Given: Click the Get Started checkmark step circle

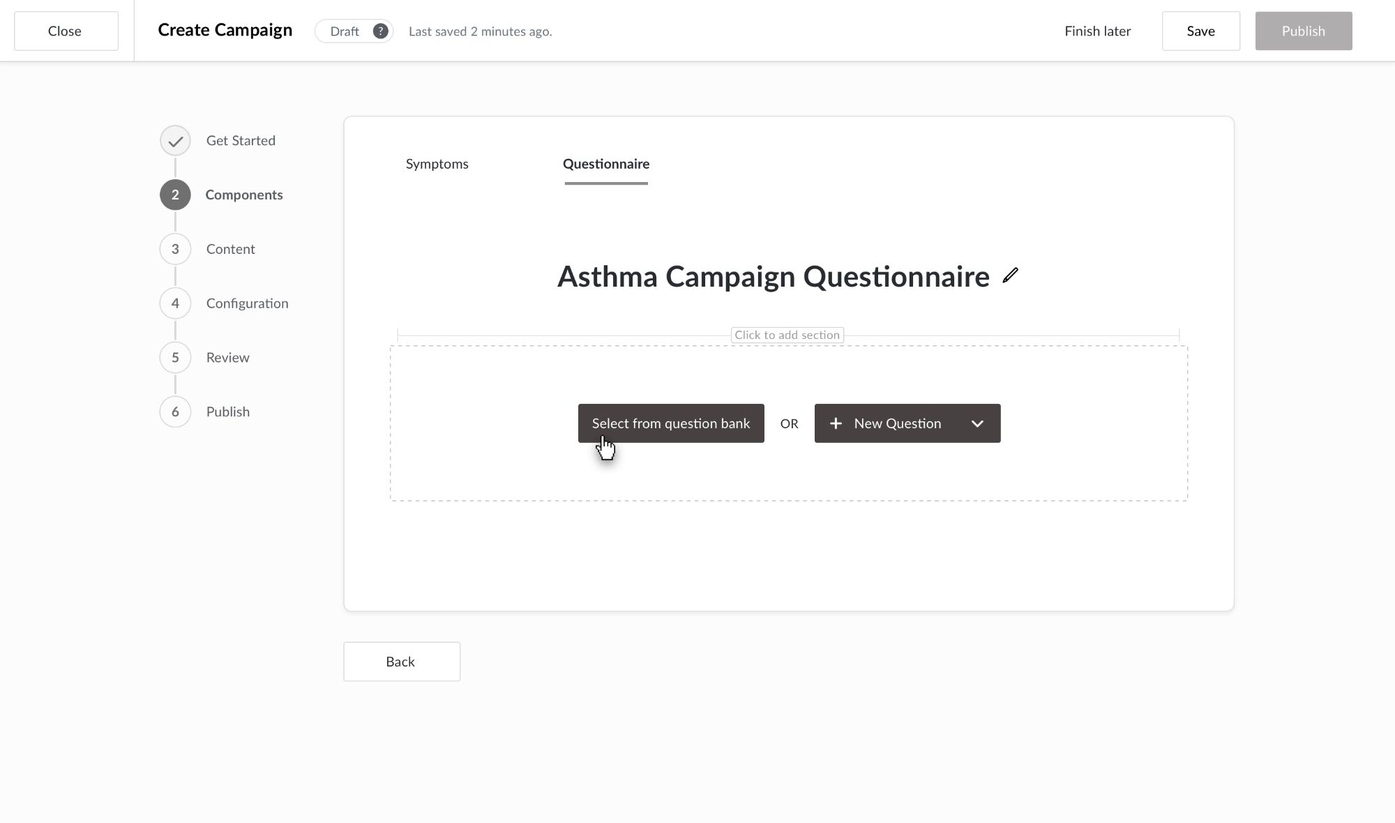Looking at the screenshot, I should pyautogui.click(x=175, y=141).
